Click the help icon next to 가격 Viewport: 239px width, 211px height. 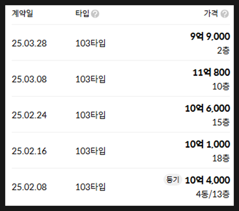click(x=224, y=14)
